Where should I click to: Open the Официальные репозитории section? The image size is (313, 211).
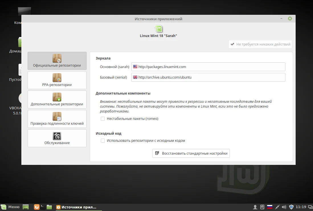point(57,61)
